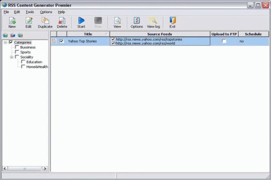Select the Sports tree label
The width and height of the screenshot is (271, 180).
point(26,52)
